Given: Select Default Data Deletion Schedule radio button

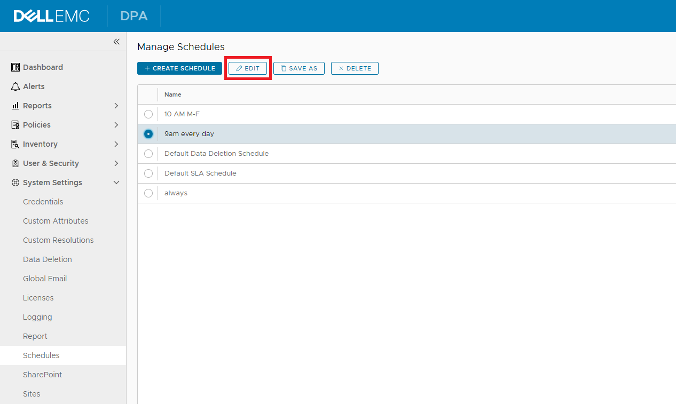Looking at the screenshot, I should click(148, 154).
